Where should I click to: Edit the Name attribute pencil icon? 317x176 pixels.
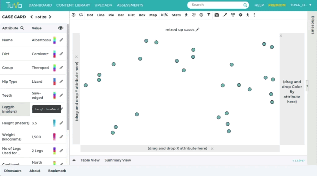coord(61,40)
